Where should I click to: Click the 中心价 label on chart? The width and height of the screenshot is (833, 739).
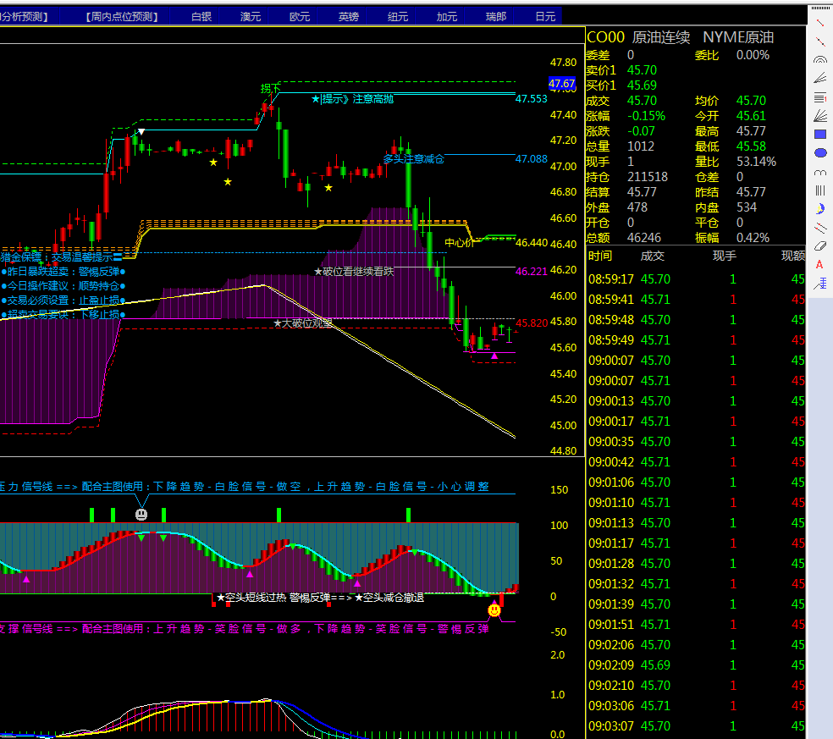pos(459,243)
